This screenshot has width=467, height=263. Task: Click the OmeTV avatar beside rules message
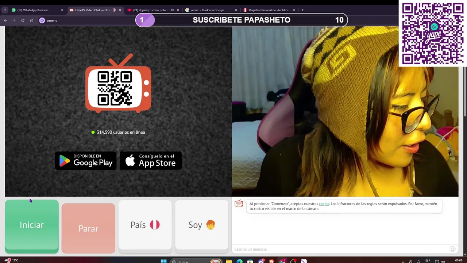[x=239, y=204]
